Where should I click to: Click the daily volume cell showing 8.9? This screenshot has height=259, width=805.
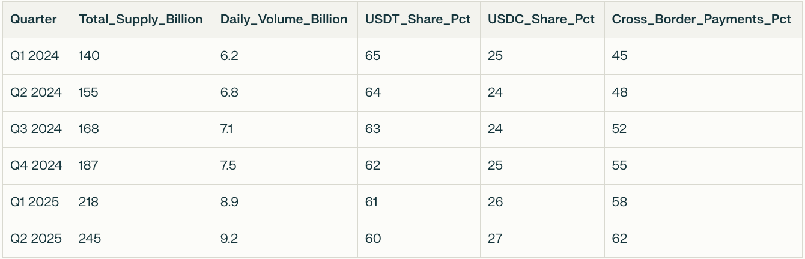229,202
